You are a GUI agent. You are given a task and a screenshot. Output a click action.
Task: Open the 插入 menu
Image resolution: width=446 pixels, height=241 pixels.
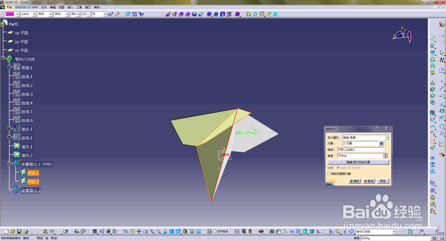70,8
